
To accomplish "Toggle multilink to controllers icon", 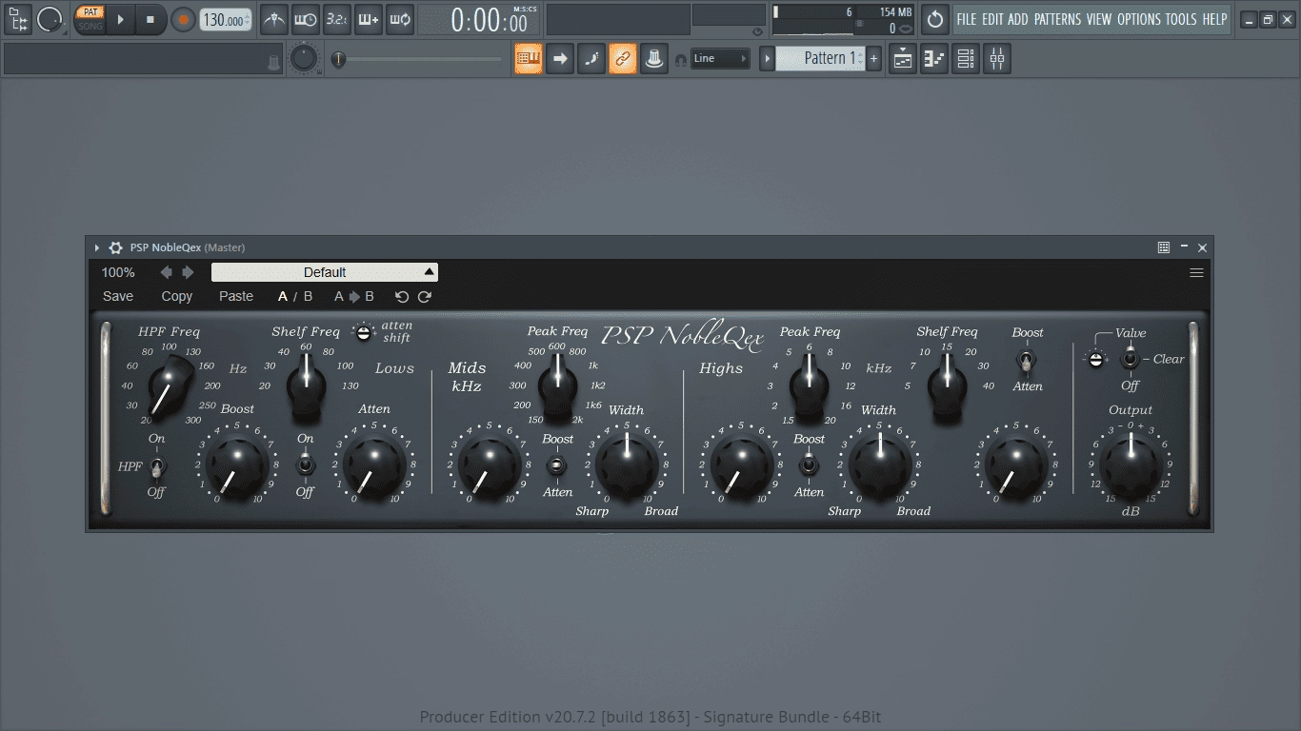I will point(654,59).
